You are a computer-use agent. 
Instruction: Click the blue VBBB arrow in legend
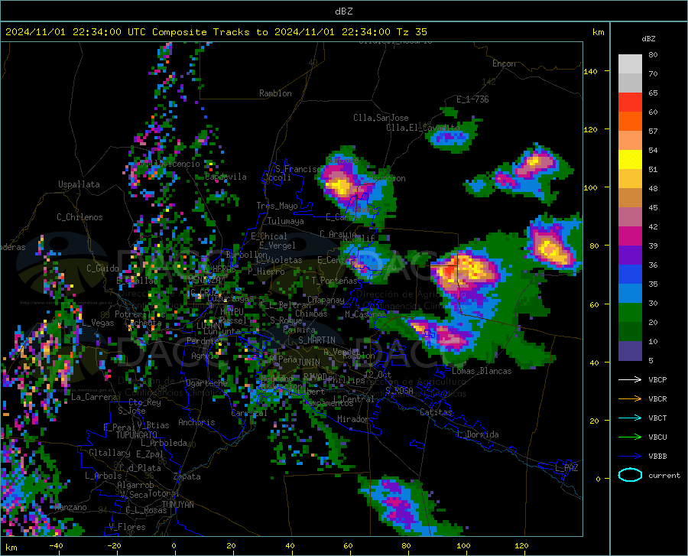(630, 457)
